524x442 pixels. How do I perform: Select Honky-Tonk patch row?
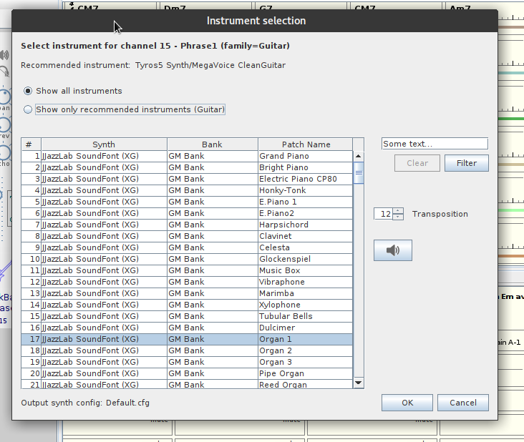click(187, 190)
